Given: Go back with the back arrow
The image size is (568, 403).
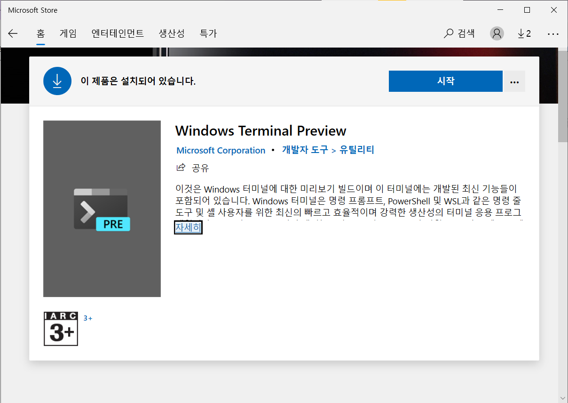Looking at the screenshot, I should (13, 33).
